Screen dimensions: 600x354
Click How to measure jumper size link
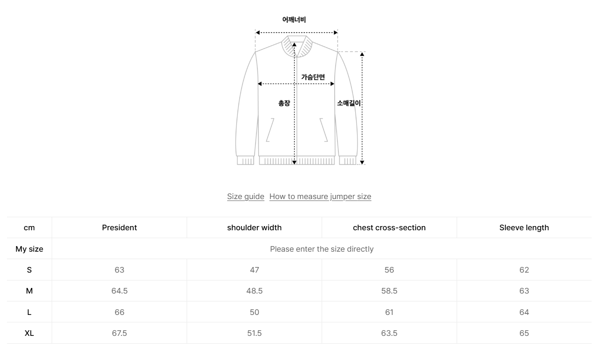click(x=320, y=196)
